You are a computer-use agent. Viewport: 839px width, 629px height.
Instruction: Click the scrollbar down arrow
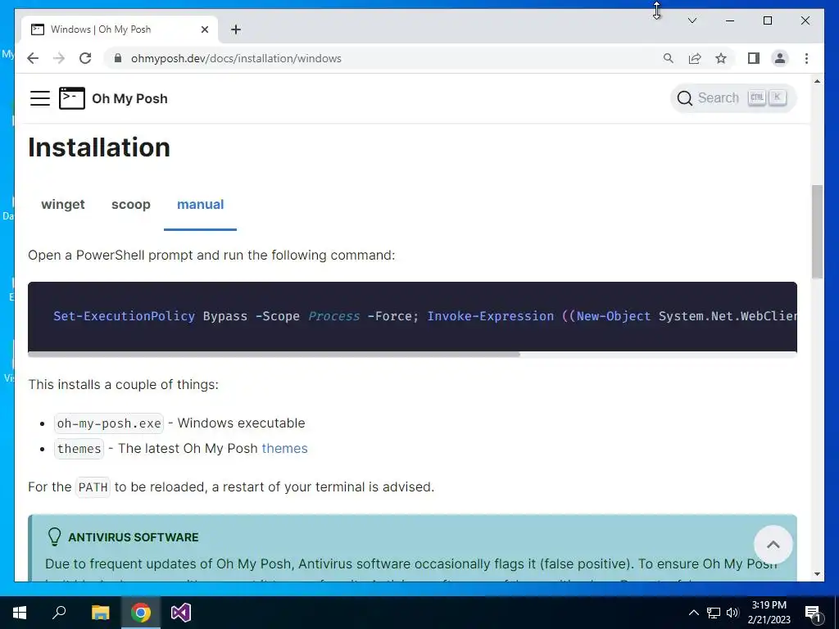coord(817,574)
